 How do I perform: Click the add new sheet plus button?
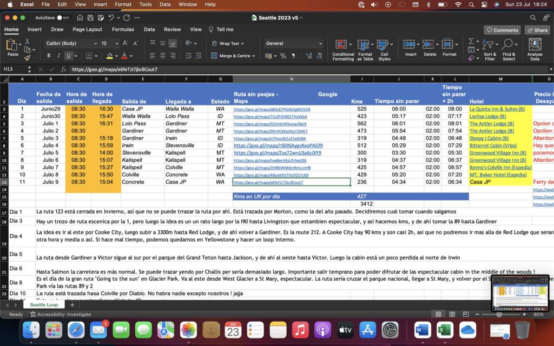[x=72, y=305]
